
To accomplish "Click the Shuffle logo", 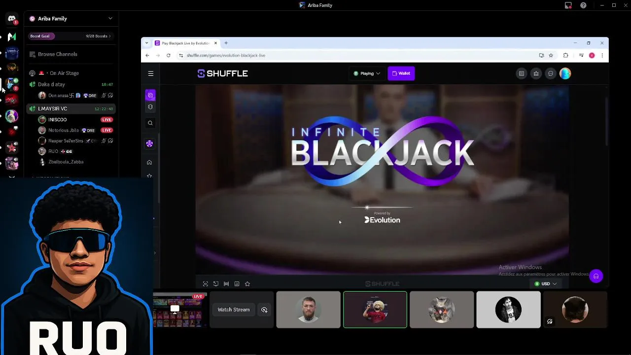I will 223,73.
